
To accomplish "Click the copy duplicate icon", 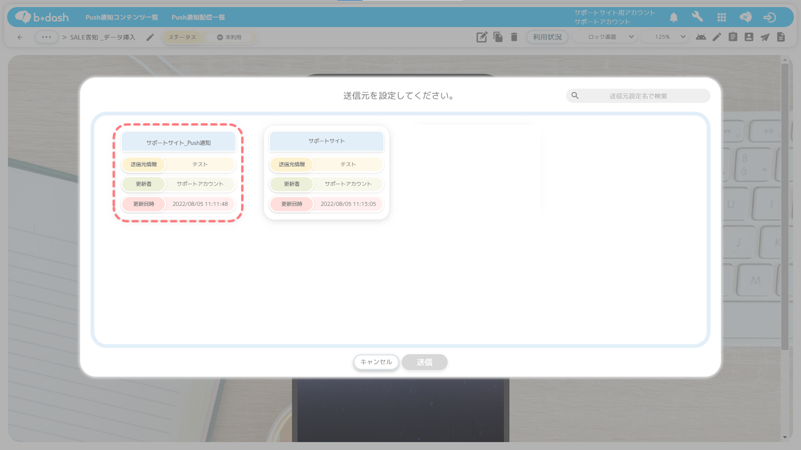I will 498,37.
